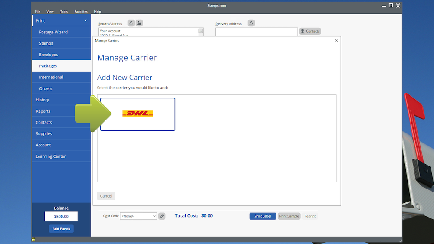The height and width of the screenshot is (244, 434).
Task: Click the small status icon at bottom-left
Action: (x=33, y=239)
